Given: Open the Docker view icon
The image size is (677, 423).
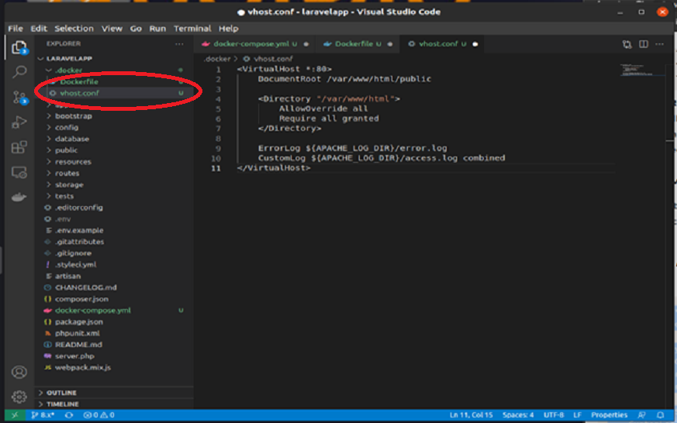Looking at the screenshot, I should pos(19,197).
